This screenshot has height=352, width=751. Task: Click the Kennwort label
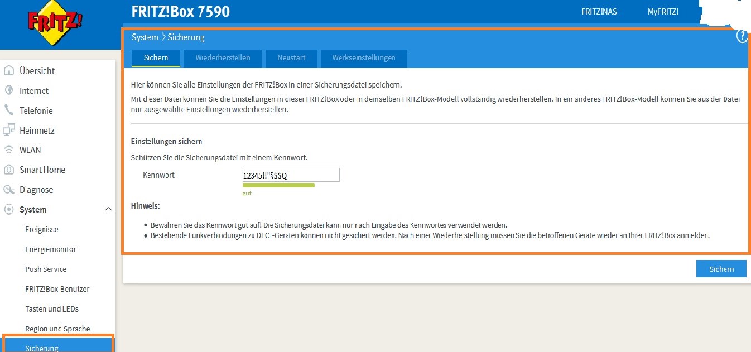pos(159,175)
